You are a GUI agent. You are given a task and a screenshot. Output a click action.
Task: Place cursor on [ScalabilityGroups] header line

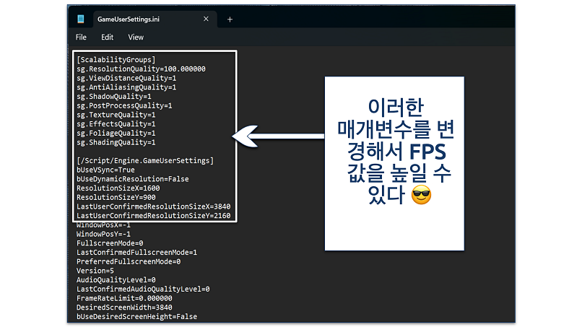click(x=116, y=59)
